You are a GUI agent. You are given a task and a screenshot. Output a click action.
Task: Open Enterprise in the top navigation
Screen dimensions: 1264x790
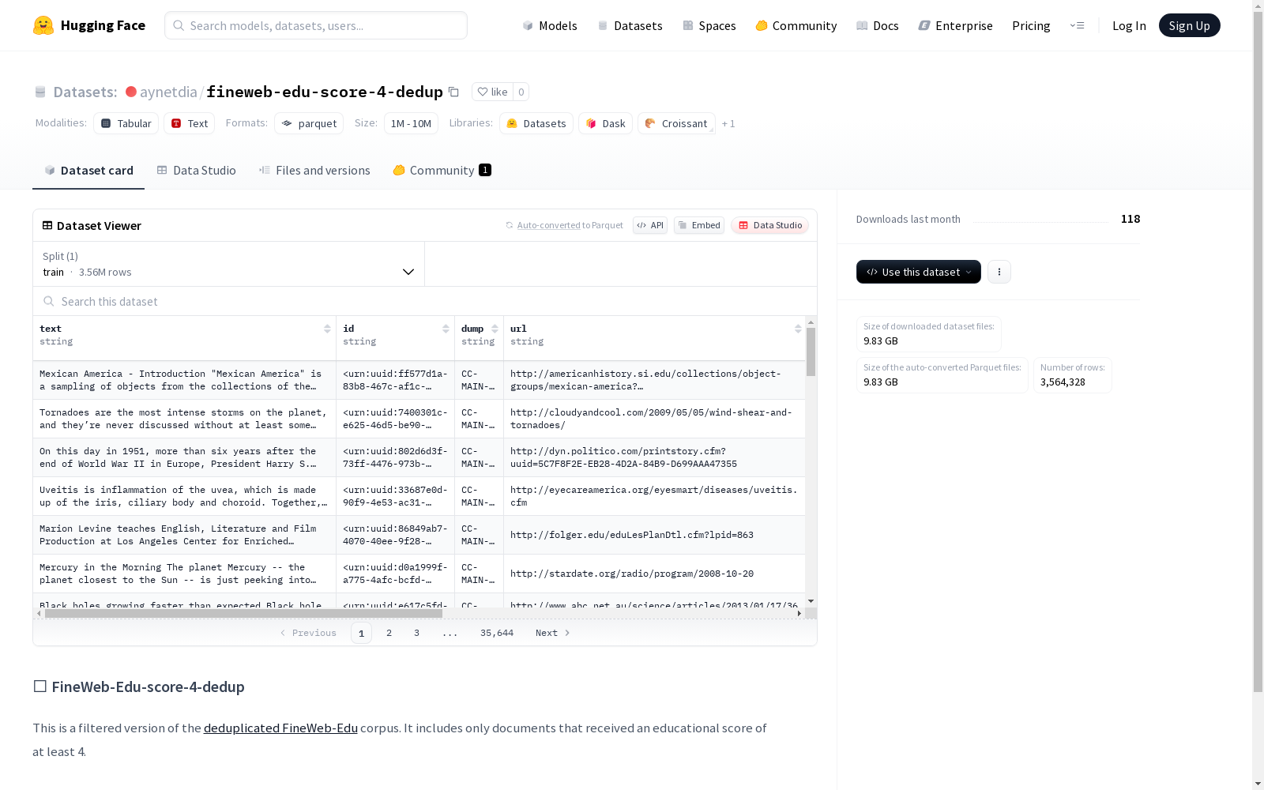956,26
